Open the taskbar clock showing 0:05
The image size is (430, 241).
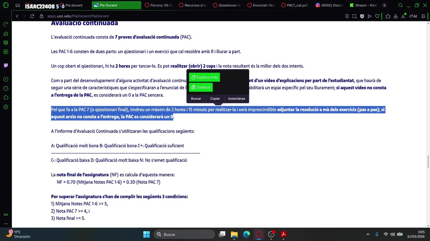pos(416,234)
